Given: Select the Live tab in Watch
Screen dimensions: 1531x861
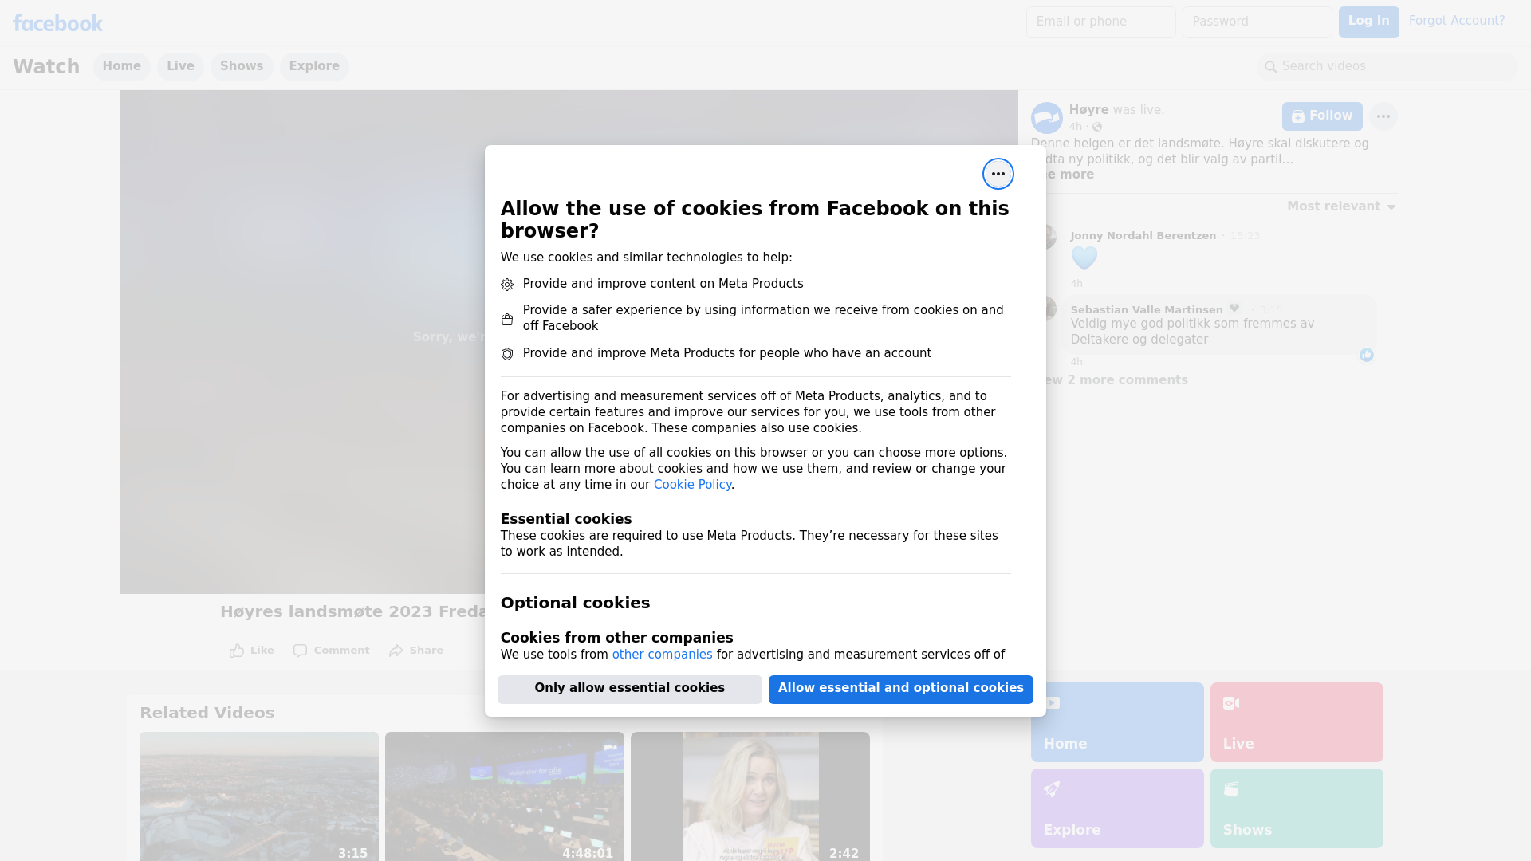Looking at the screenshot, I should tap(180, 67).
